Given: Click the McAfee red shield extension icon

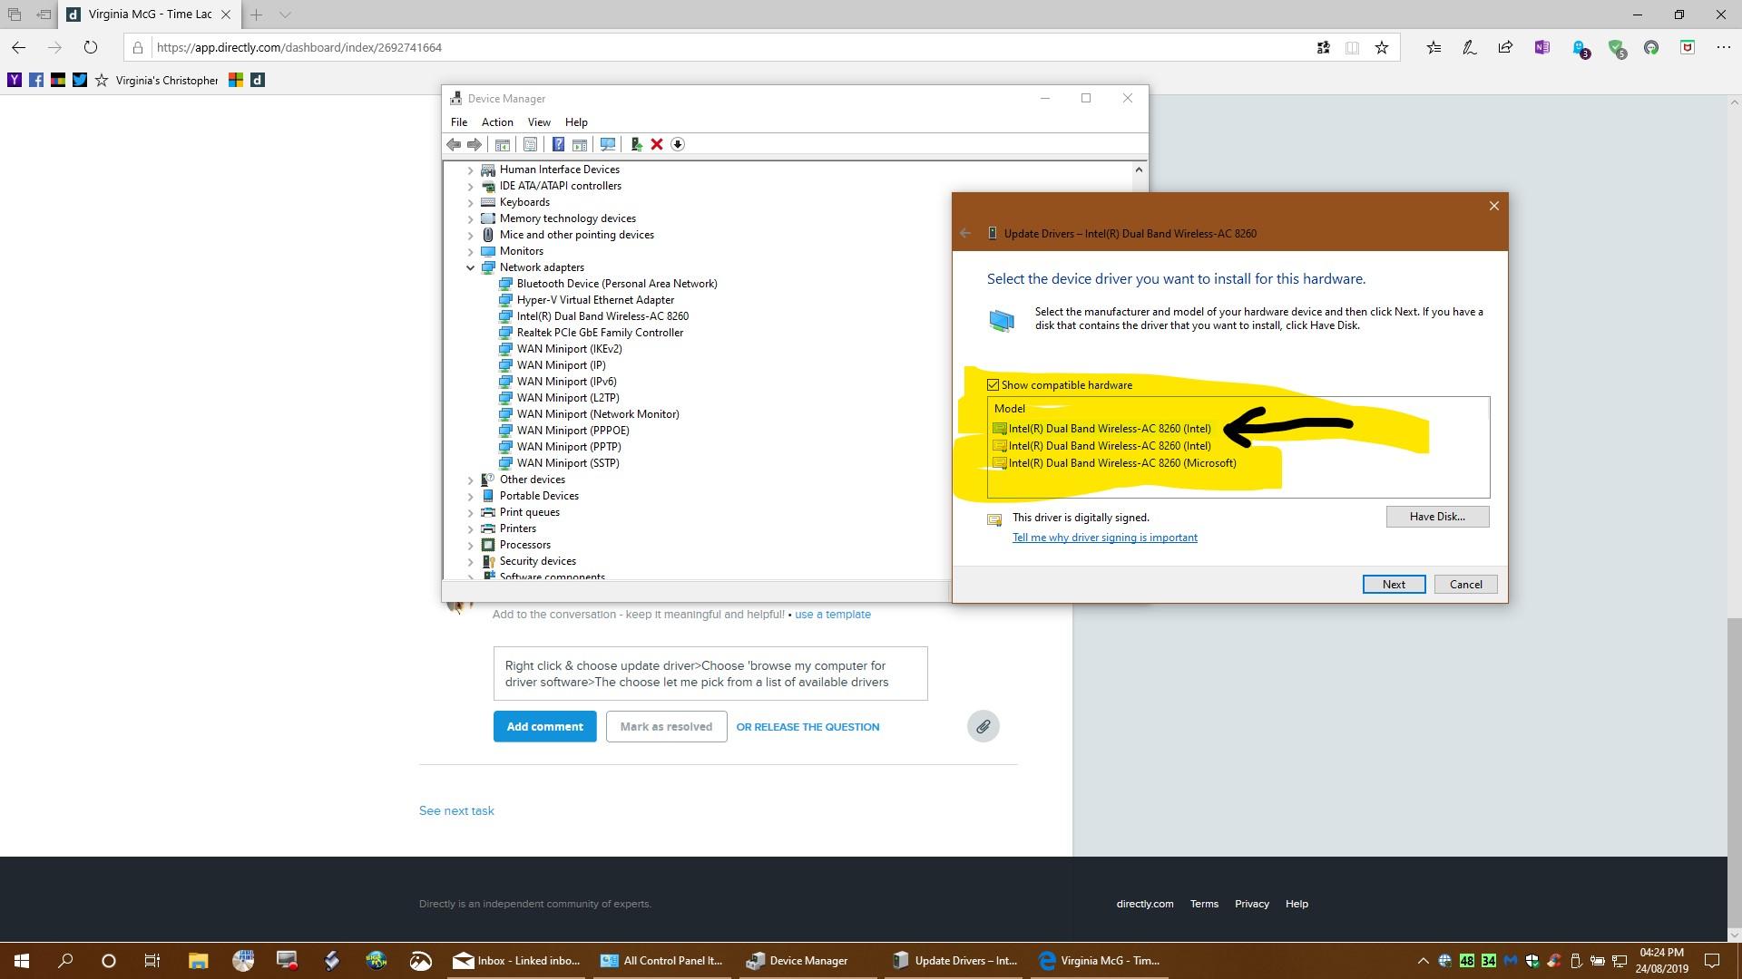Looking at the screenshot, I should click(1688, 48).
